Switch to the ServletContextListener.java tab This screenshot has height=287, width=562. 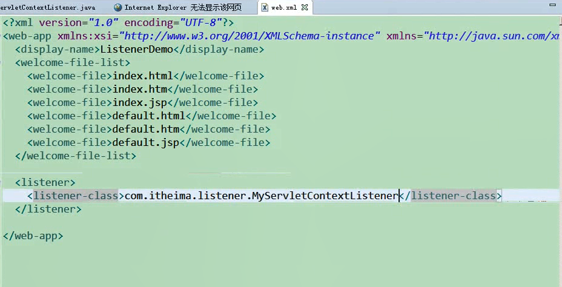(47, 8)
